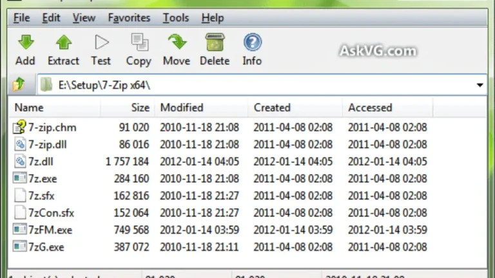Viewport: 495px width, 278px height.
Task: Select the 7z.exe file icon
Action: [x=19, y=178]
